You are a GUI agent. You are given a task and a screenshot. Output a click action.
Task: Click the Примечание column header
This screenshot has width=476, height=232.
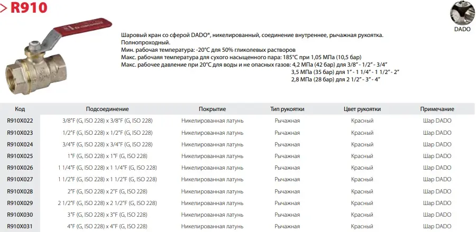point(437,109)
